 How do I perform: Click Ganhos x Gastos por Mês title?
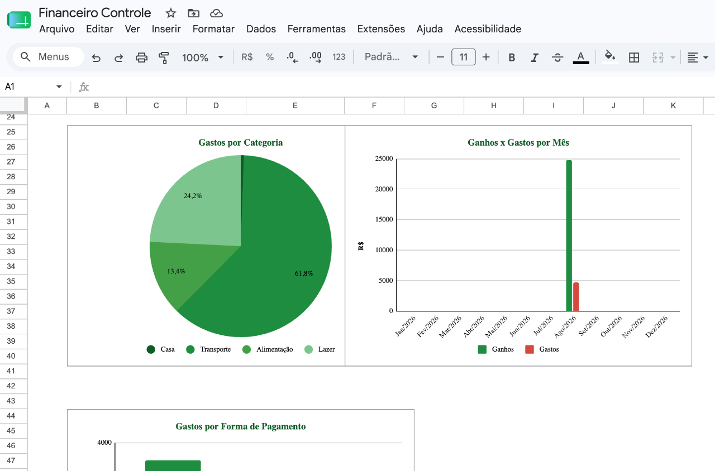tap(518, 142)
